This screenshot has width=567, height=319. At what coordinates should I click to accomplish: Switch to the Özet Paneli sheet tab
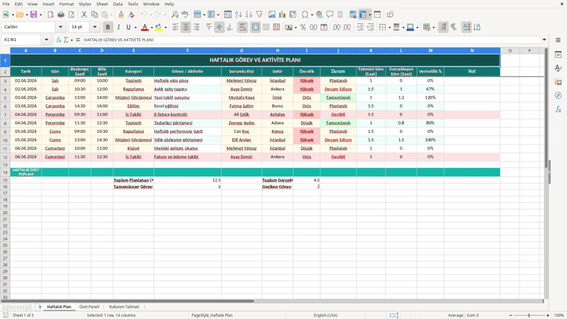pos(89,307)
